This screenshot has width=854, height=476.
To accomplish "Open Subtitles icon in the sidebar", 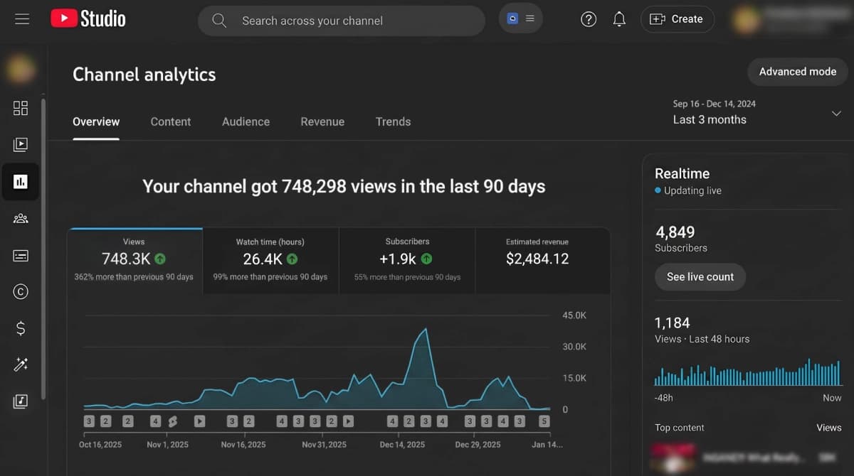I will [21, 255].
